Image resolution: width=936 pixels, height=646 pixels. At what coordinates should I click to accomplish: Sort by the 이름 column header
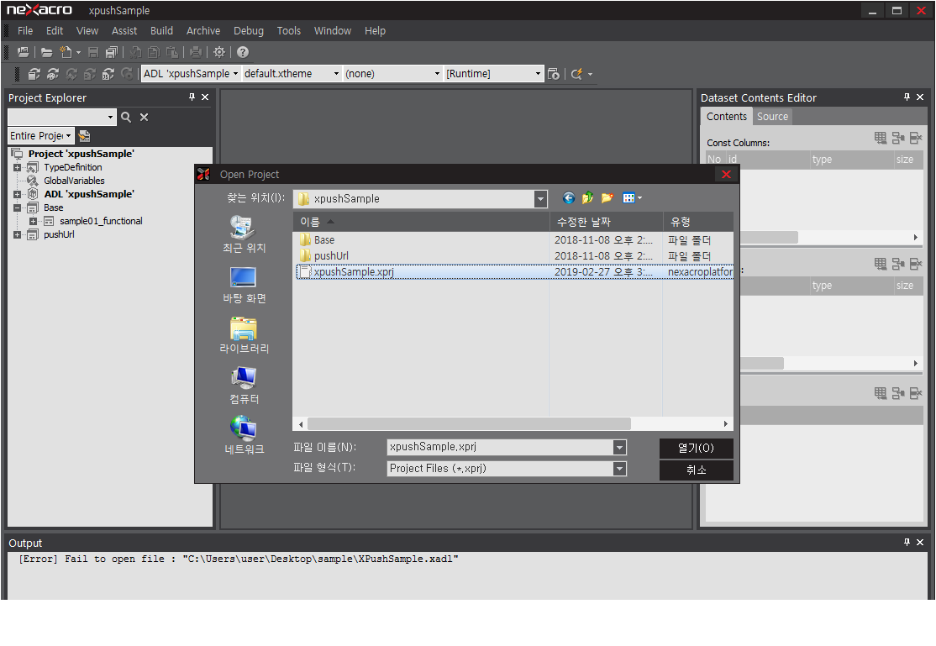(421, 222)
